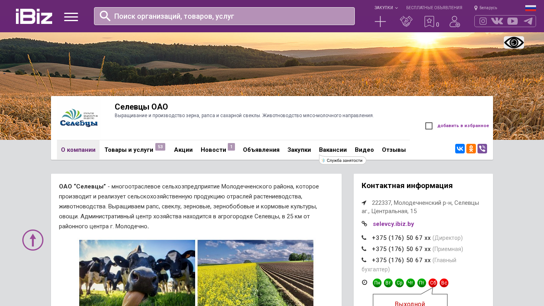544x306 pixels.
Task: Expand the Закупки dropdown in header
Action: tap(386, 8)
